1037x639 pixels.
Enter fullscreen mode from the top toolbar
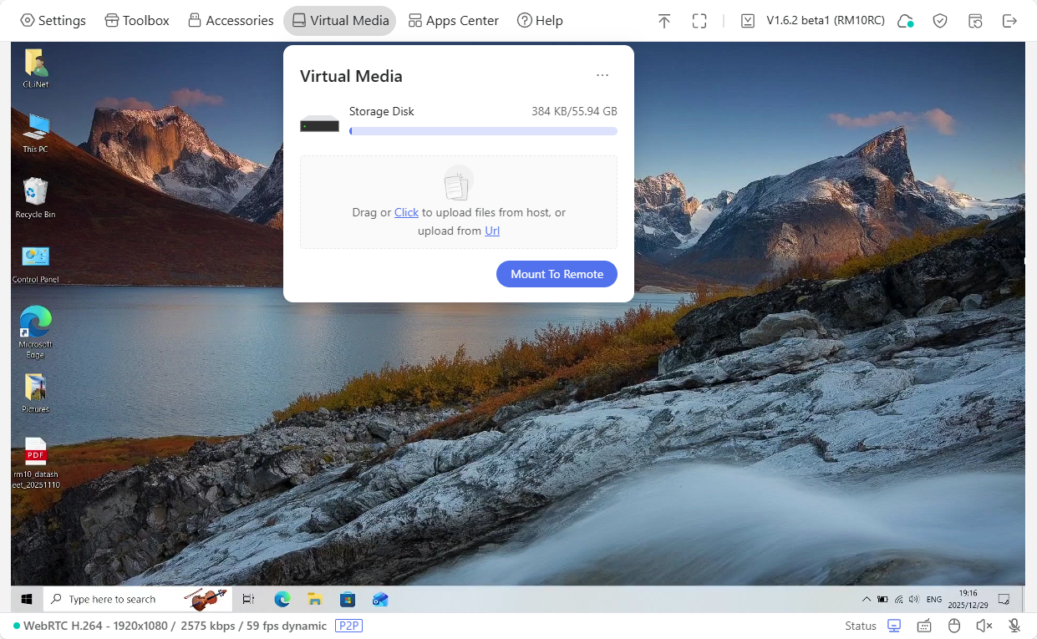(x=699, y=20)
